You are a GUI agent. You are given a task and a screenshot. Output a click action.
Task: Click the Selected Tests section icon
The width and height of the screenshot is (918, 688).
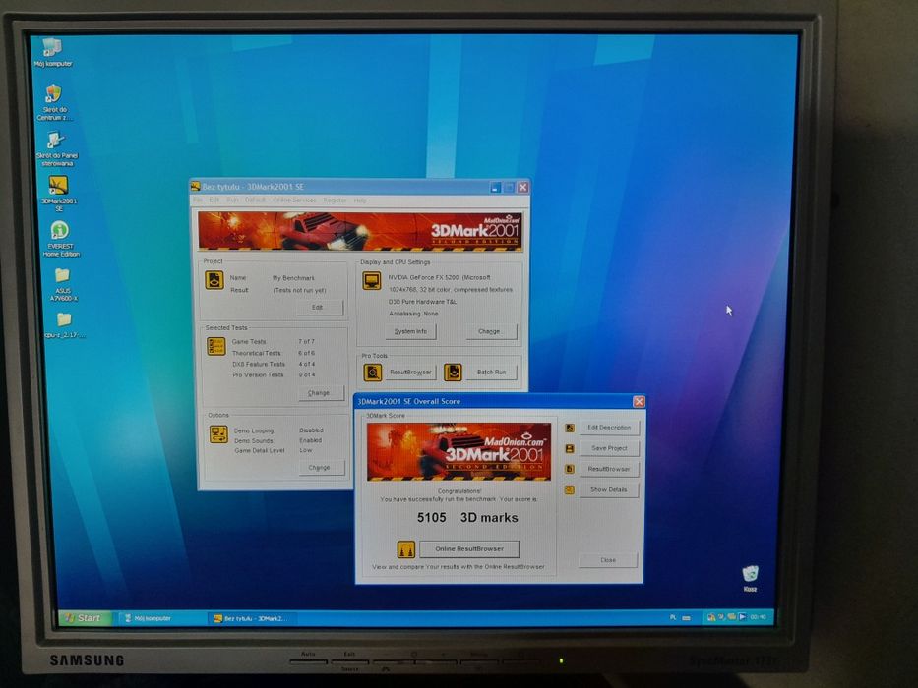tap(216, 346)
